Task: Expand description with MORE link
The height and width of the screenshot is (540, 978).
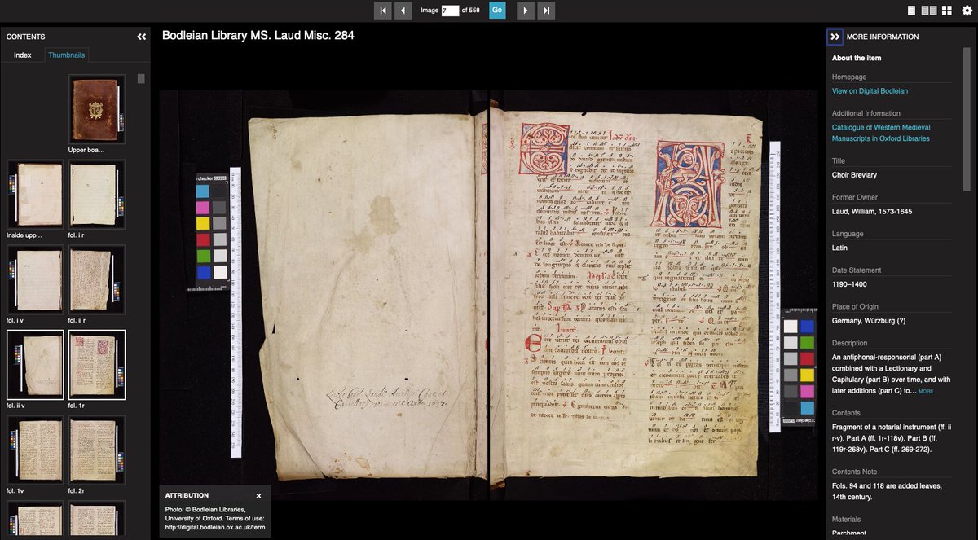Action: (926, 392)
